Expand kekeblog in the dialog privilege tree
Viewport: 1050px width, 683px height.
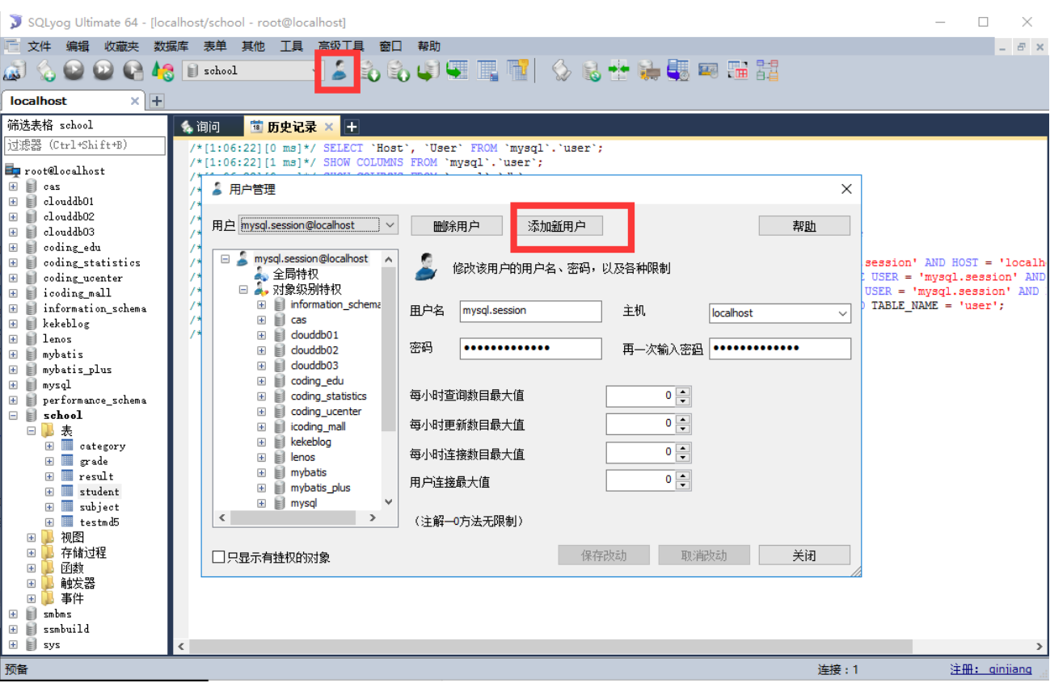pos(261,442)
